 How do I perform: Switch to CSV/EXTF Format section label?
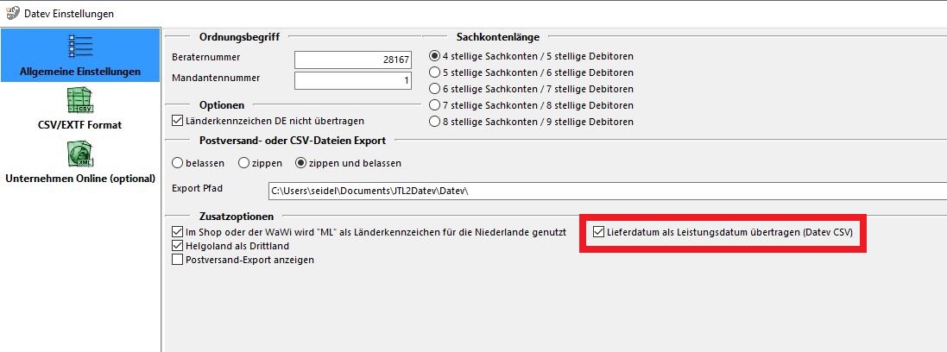[79, 125]
